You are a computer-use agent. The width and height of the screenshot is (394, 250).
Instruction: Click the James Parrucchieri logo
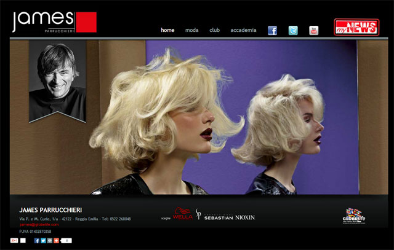point(55,22)
